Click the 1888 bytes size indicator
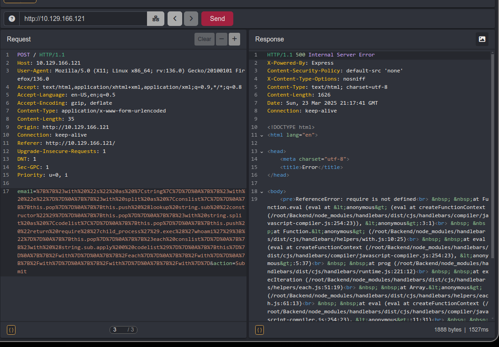The width and height of the screenshot is (499, 347). click(447, 330)
